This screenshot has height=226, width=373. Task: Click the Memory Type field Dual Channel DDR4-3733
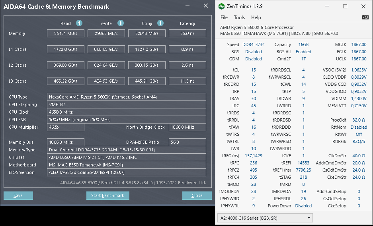point(127,150)
